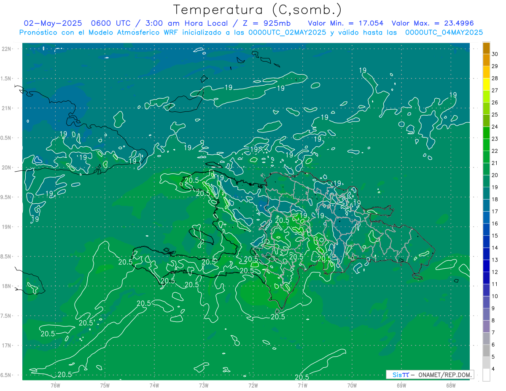Select the "0000UTC_04MAY2025" valid-until time

[444, 32]
